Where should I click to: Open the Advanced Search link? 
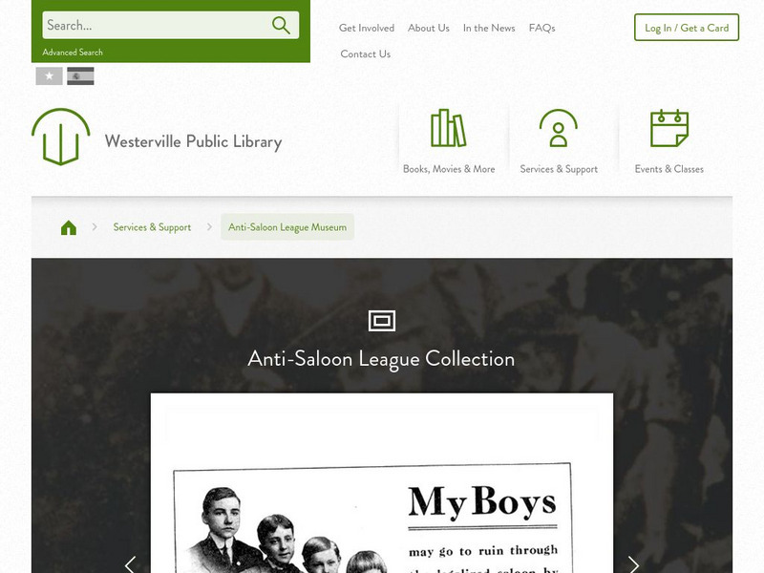pos(73,53)
